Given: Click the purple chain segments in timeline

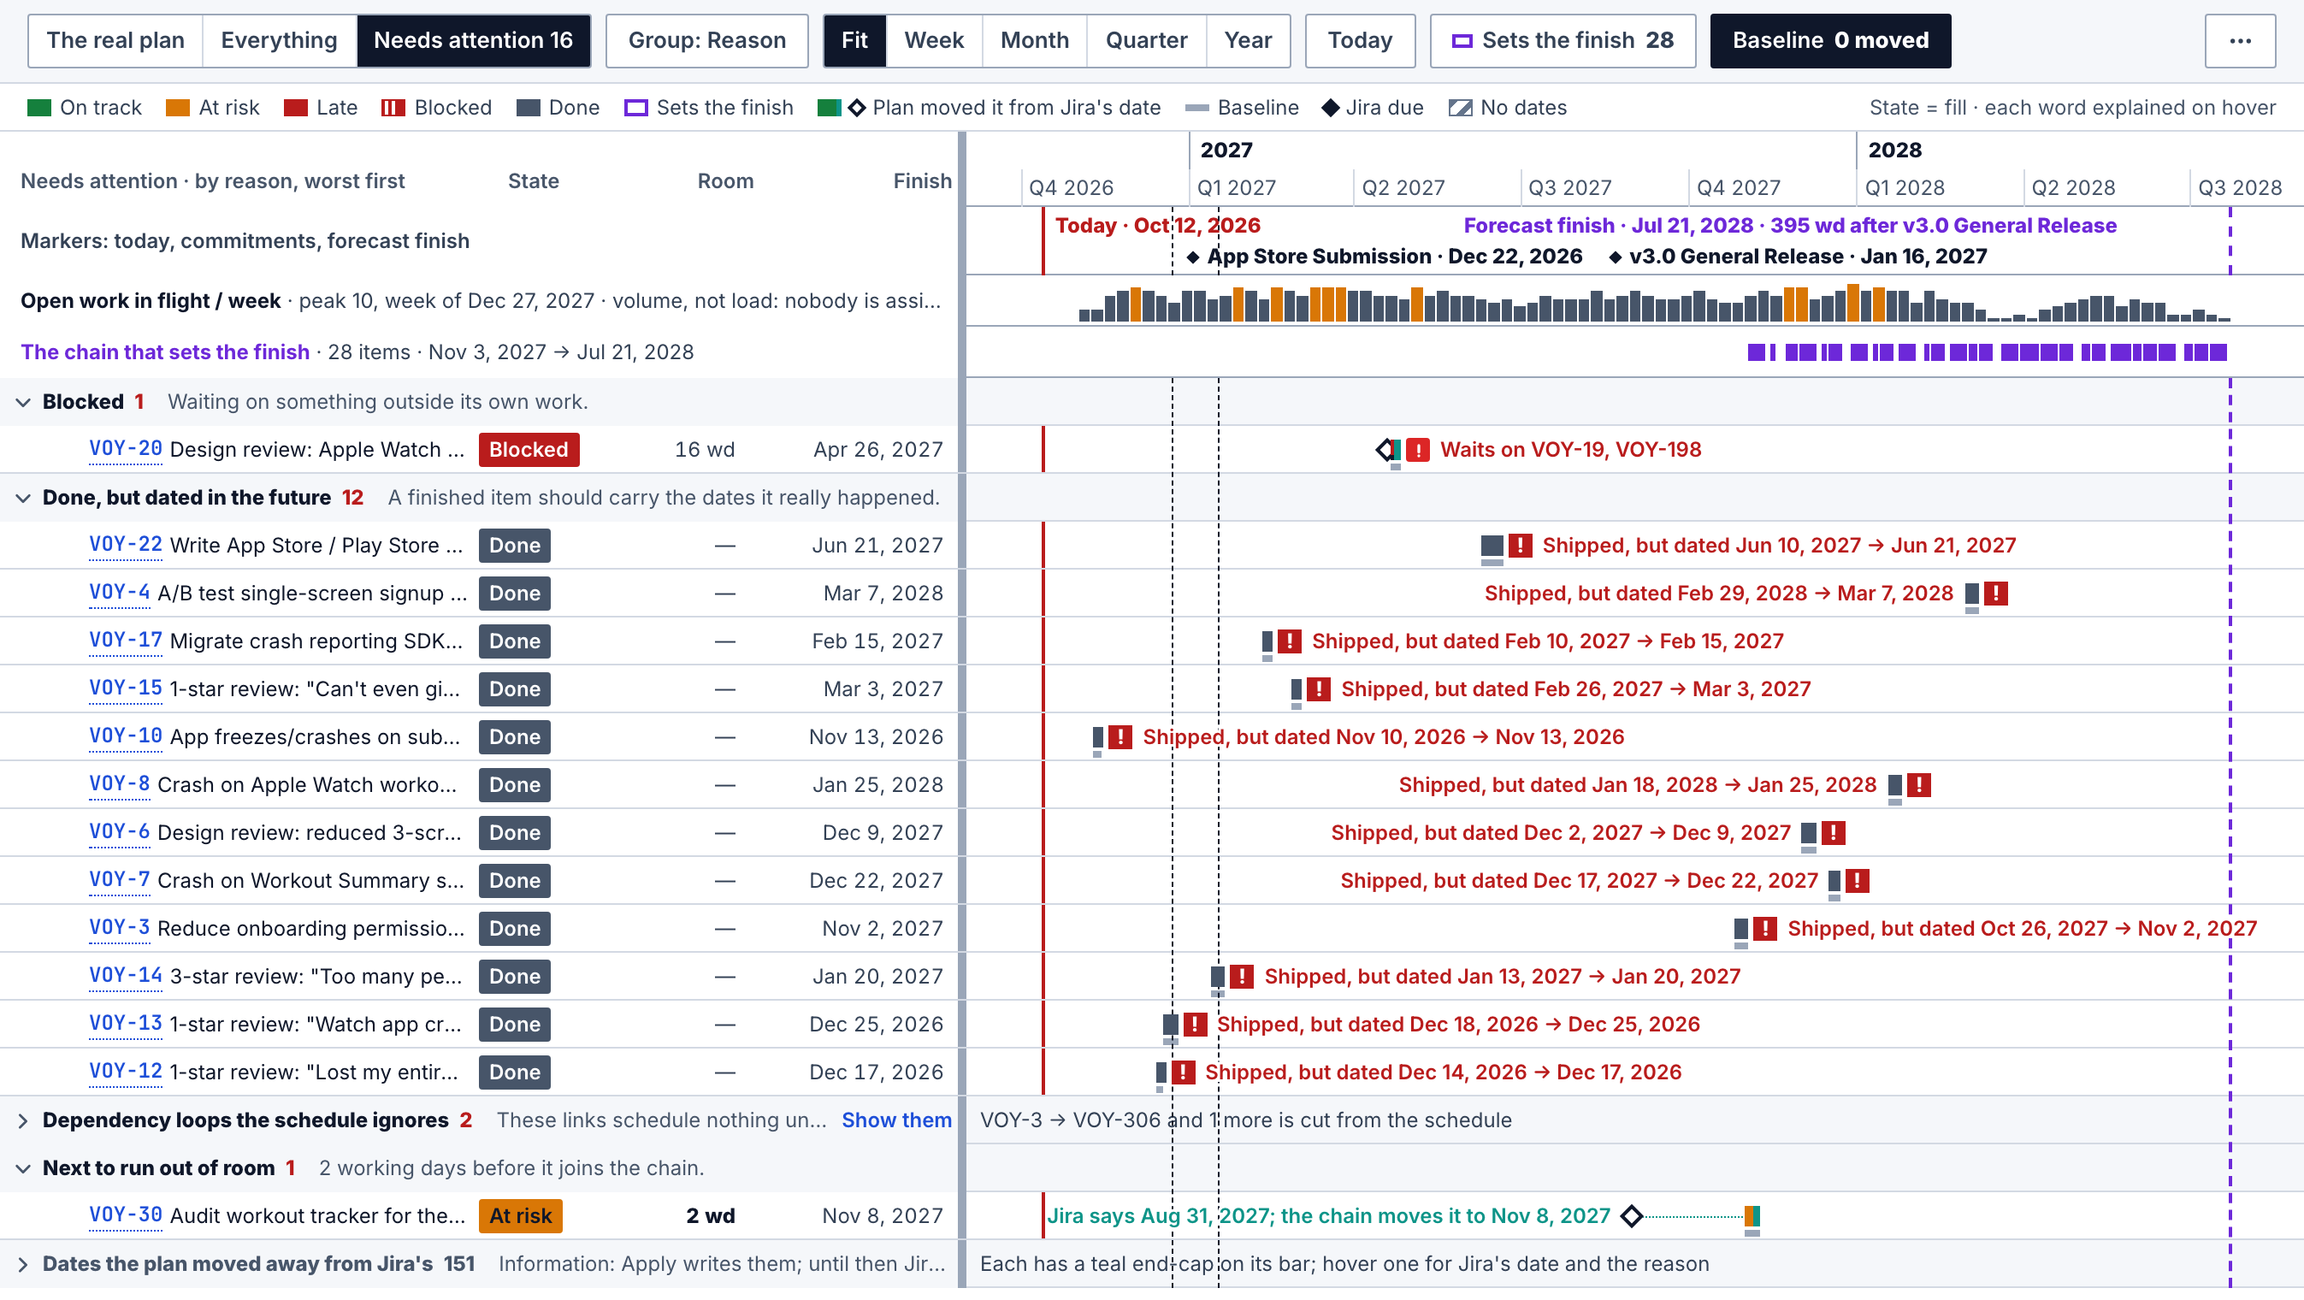Looking at the screenshot, I should (1987, 352).
